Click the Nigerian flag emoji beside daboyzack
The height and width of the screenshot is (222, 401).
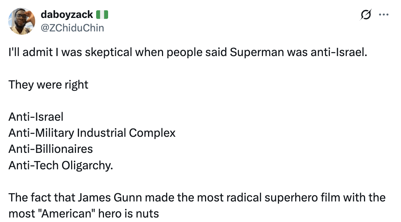point(102,15)
